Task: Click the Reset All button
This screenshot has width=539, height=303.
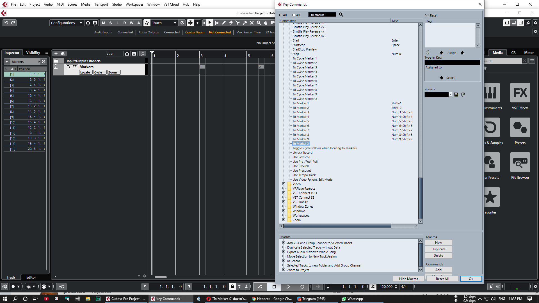Action: 442,279
